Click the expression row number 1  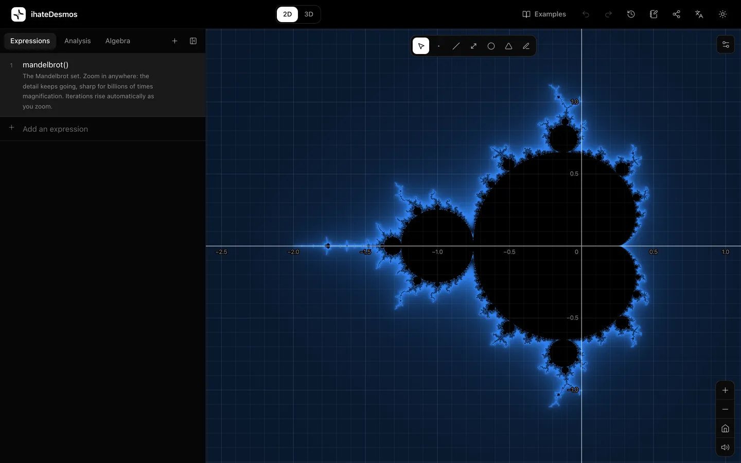[11, 65]
